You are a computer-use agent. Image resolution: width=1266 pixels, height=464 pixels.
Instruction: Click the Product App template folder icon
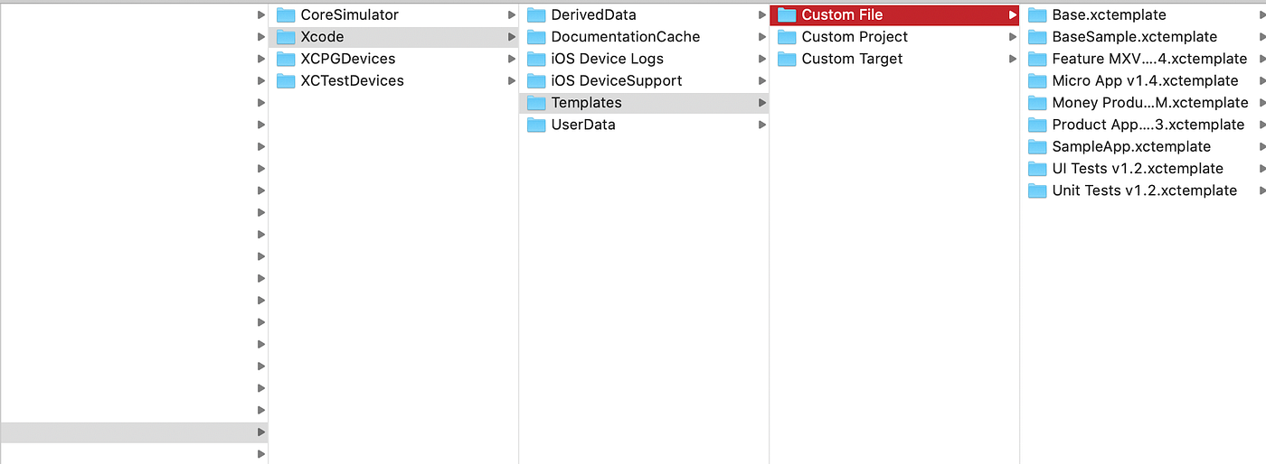point(1037,125)
